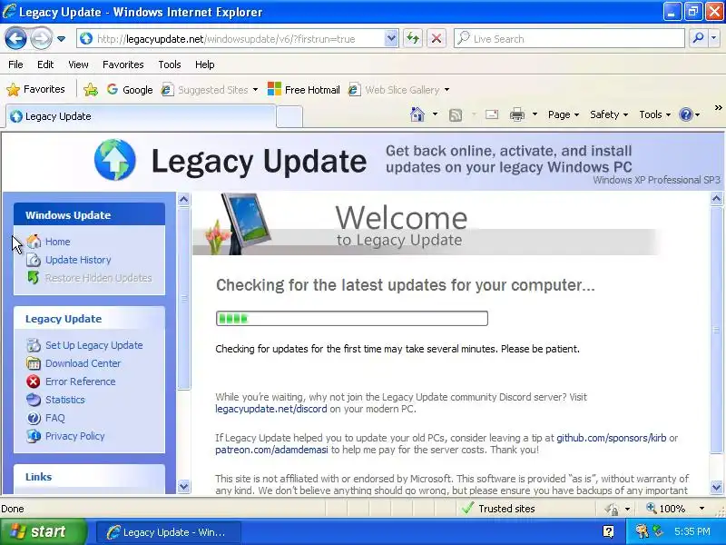Open the FAQ sidebar link
This screenshot has height=545, width=726.
(55, 418)
